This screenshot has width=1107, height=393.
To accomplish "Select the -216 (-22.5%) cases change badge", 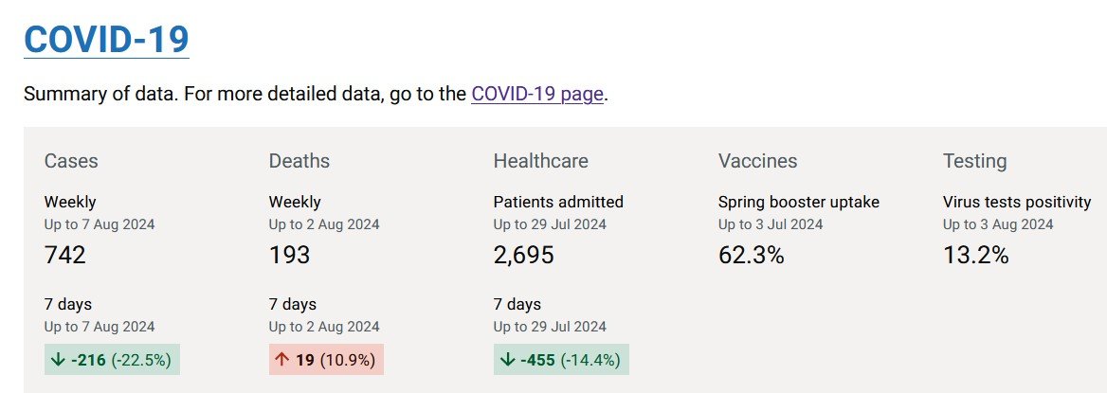I will coord(112,360).
